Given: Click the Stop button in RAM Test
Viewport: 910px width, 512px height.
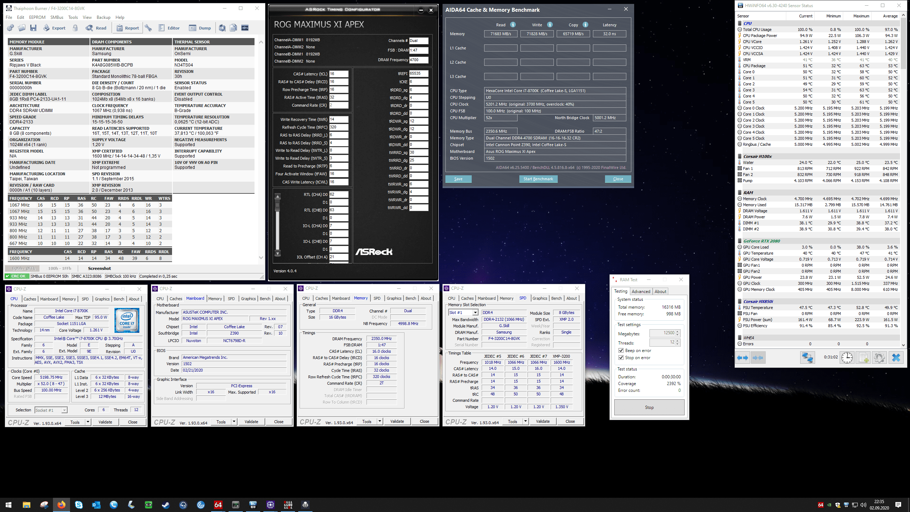Looking at the screenshot, I should click(x=649, y=407).
